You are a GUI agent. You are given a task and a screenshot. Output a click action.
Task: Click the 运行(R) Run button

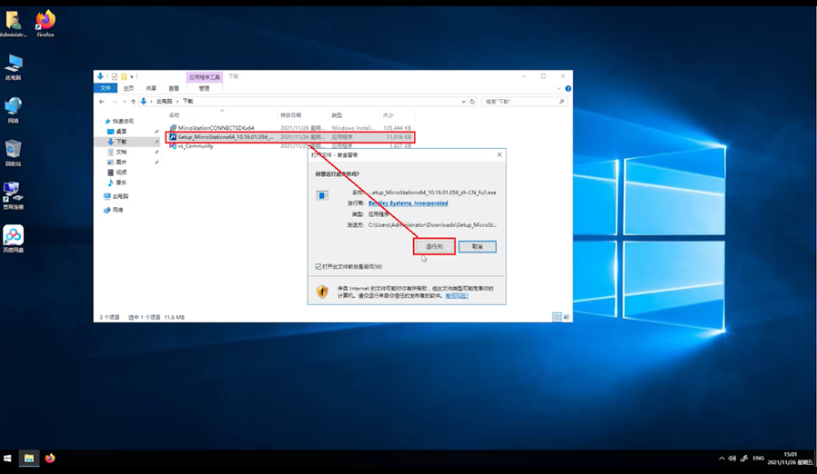click(x=435, y=247)
